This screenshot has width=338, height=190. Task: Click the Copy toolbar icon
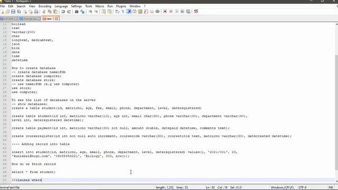point(50,12)
